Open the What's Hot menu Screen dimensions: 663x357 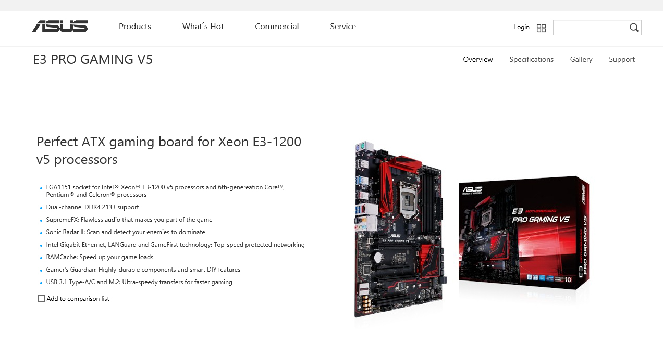click(x=203, y=27)
